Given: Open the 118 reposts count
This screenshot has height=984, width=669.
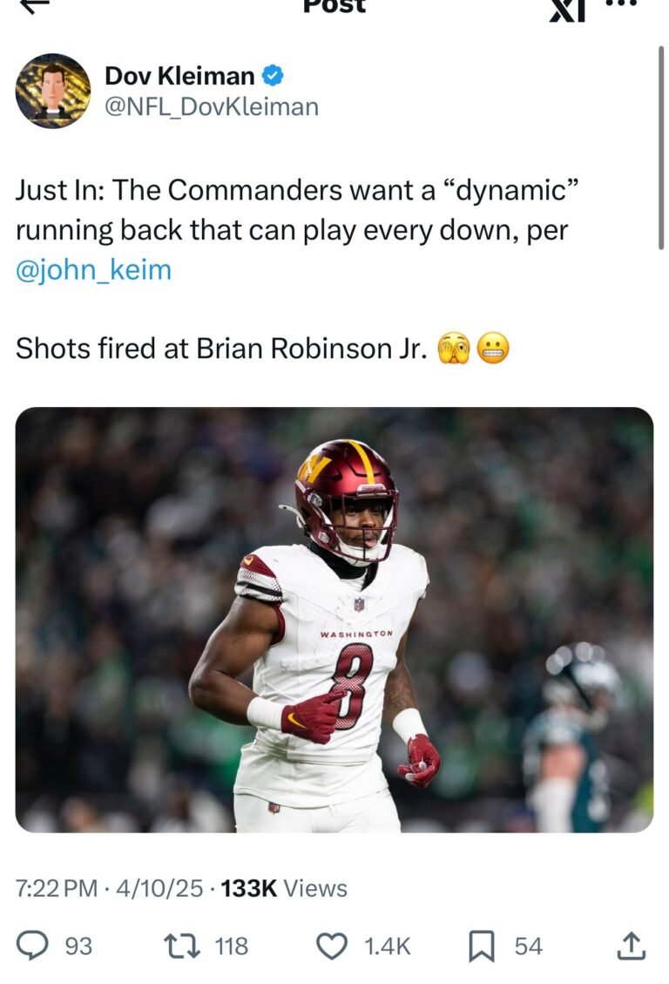Looking at the screenshot, I should coord(232,947).
